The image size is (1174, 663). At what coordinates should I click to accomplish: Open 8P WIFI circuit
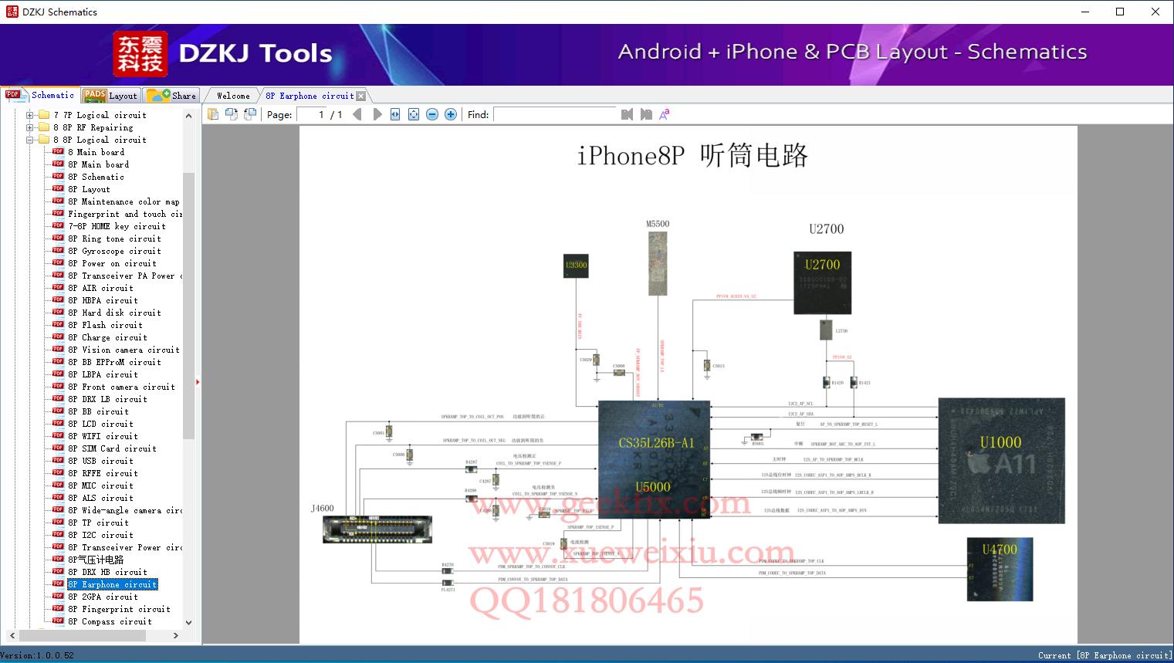103,436
